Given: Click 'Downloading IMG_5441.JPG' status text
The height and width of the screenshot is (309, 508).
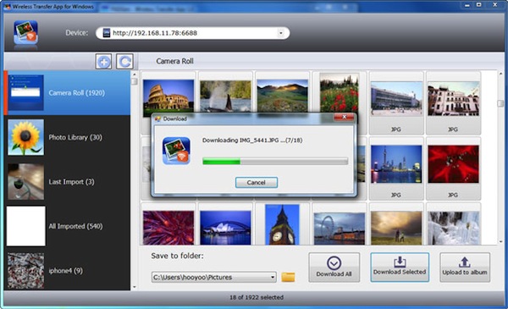Looking at the screenshot, I should click(x=252, y=141).
